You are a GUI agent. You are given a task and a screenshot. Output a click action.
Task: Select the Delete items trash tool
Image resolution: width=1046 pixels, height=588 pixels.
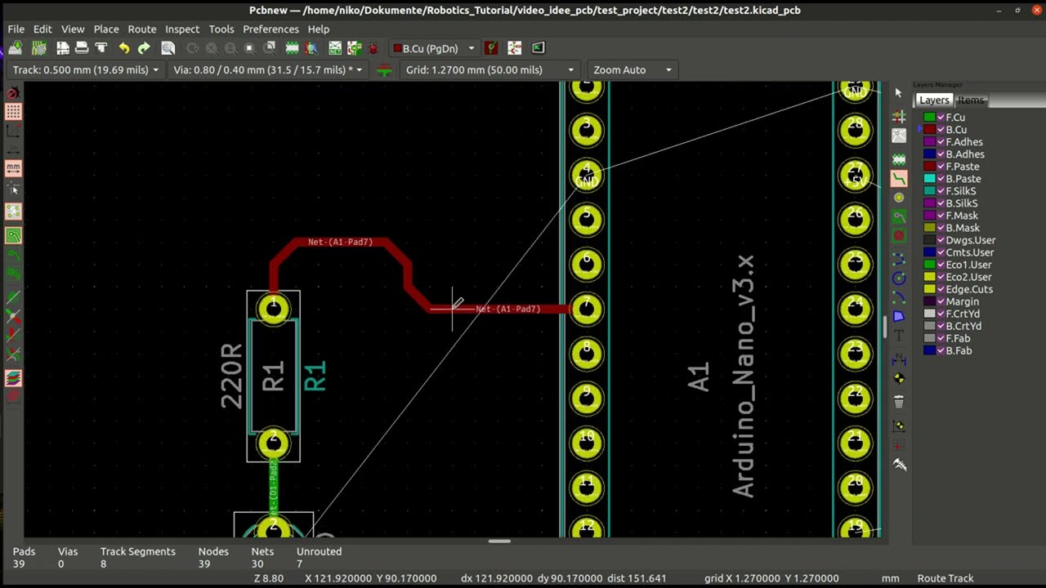(899, 402)
